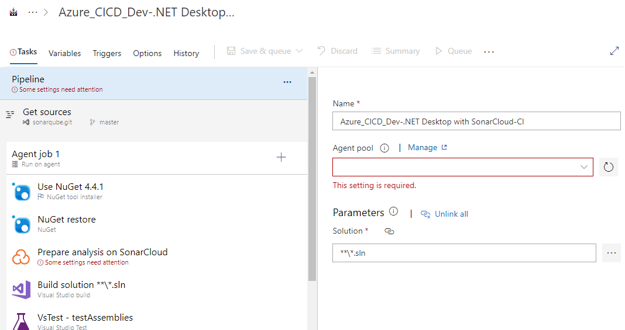Select the Use NuGet 4.4.1 task
625x330 pixels.
[157, 191]
